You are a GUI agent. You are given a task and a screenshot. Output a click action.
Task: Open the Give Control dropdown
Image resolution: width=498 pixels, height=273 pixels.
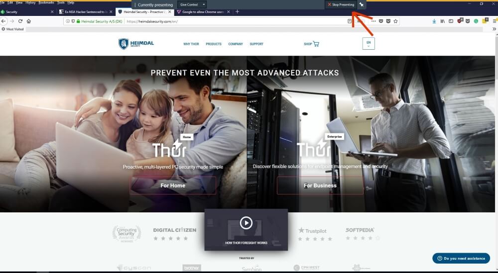(192, 5)
